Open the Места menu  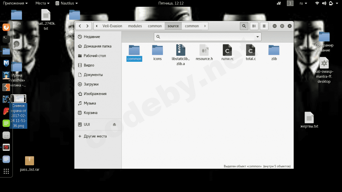tap(42, 3)
